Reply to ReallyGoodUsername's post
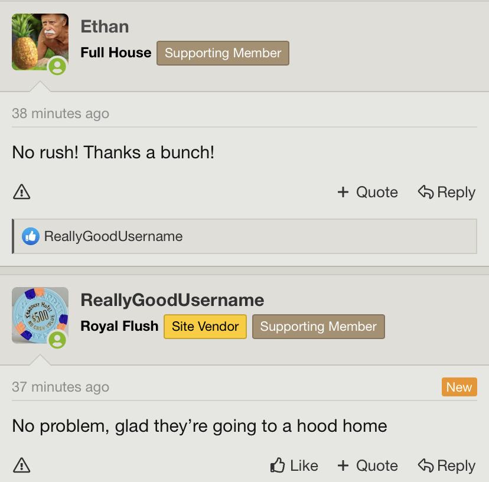Image resolution: width=489 pixels, height=482 pixels. click(x=446, y=465)
